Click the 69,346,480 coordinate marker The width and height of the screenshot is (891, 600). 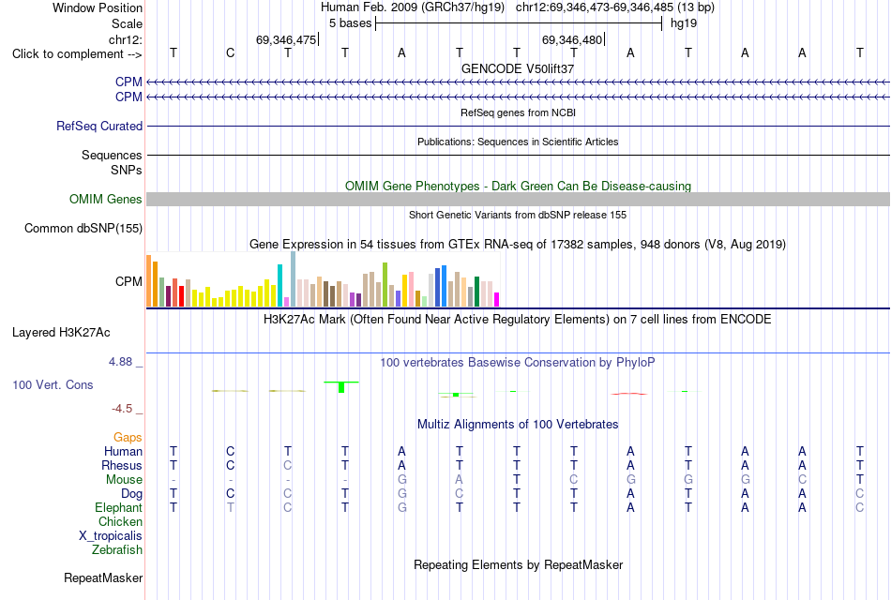(x=572, y=39)
